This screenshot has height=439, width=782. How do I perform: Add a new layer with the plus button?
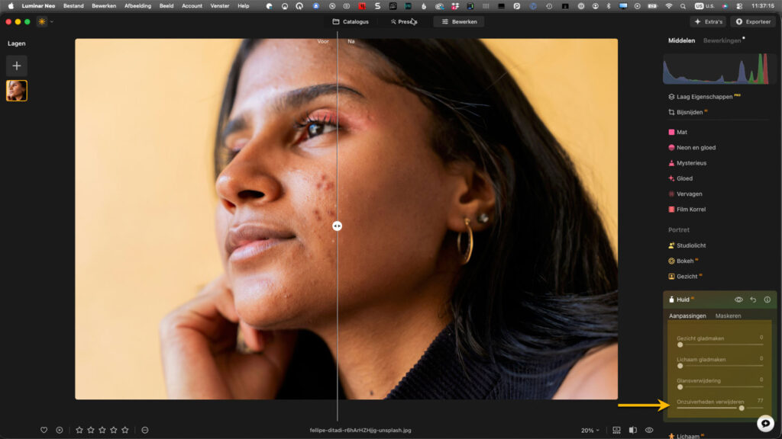(x=17, y=66)
